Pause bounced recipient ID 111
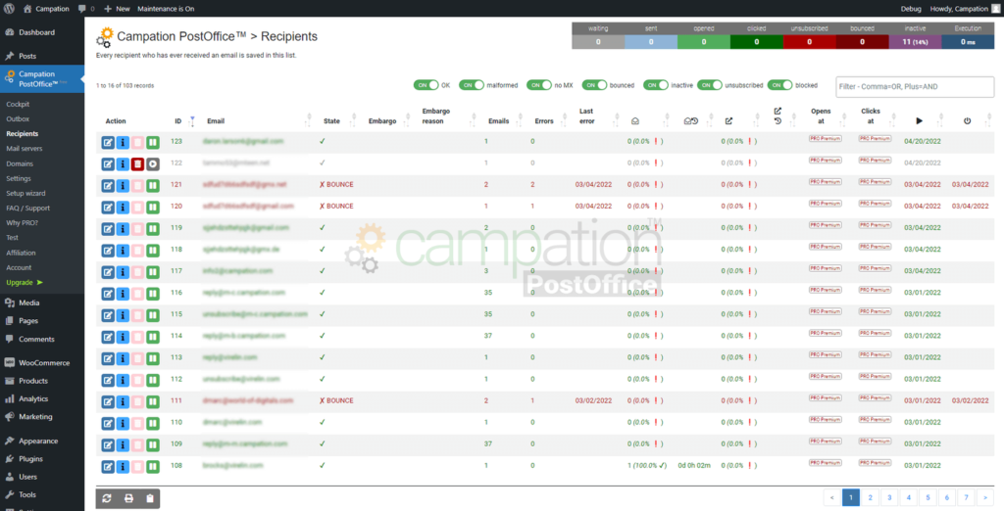Viewport: 1004px width, 511px height. pyautogui.click(x=152, y=401)
